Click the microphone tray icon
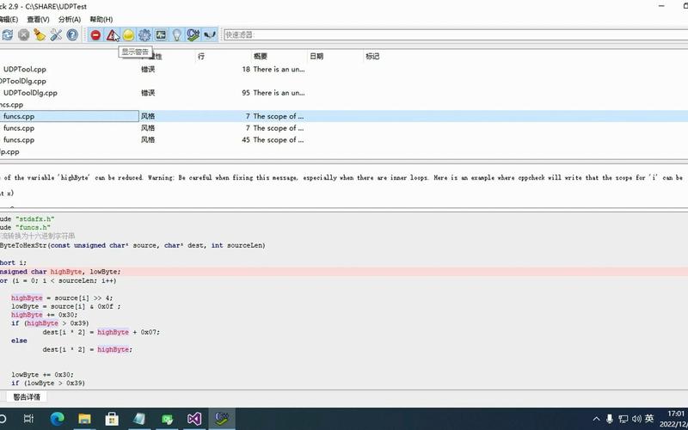688x430 pixels. (610, 419)
